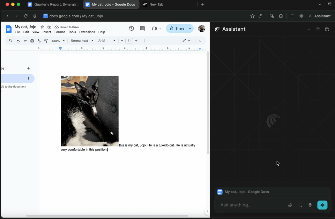Click the spell check icon
The image size is (335, 219).
(39, 41)
